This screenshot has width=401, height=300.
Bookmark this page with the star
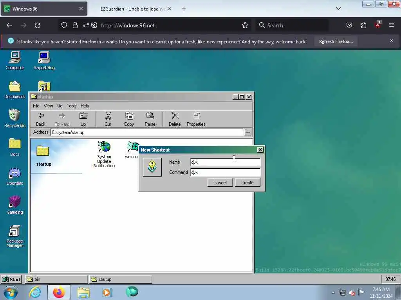(x=245, y=25)
